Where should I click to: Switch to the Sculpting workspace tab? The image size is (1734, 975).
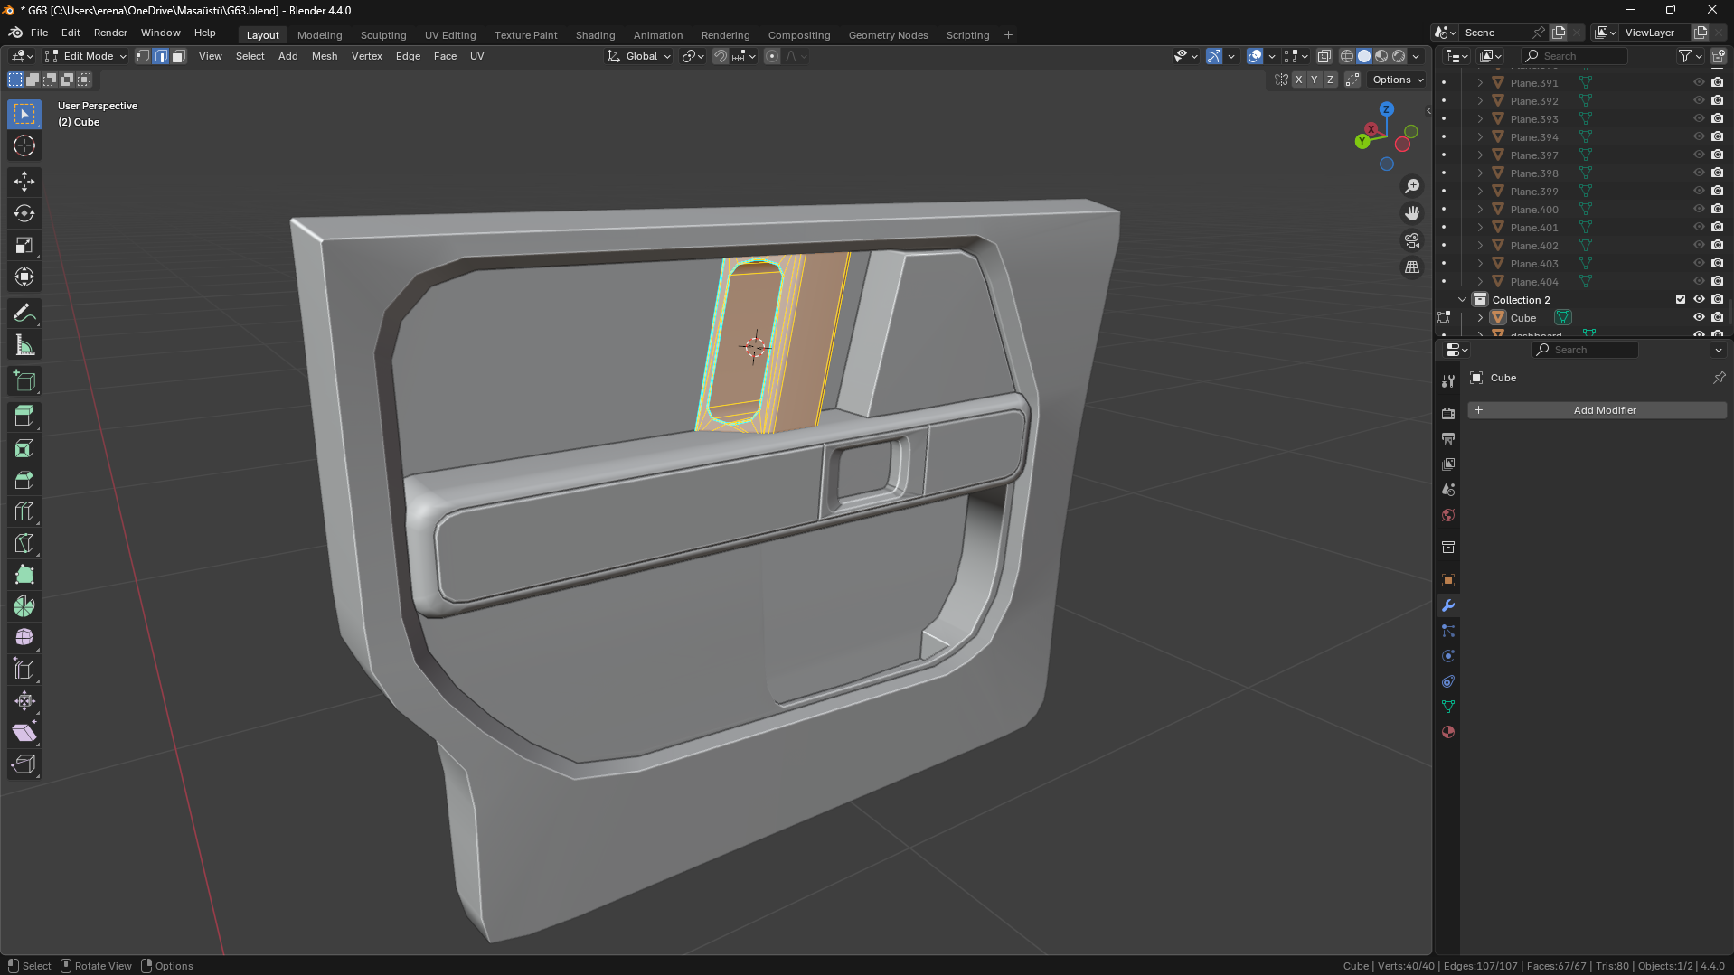pyautogui.click(x=382, y=35)
